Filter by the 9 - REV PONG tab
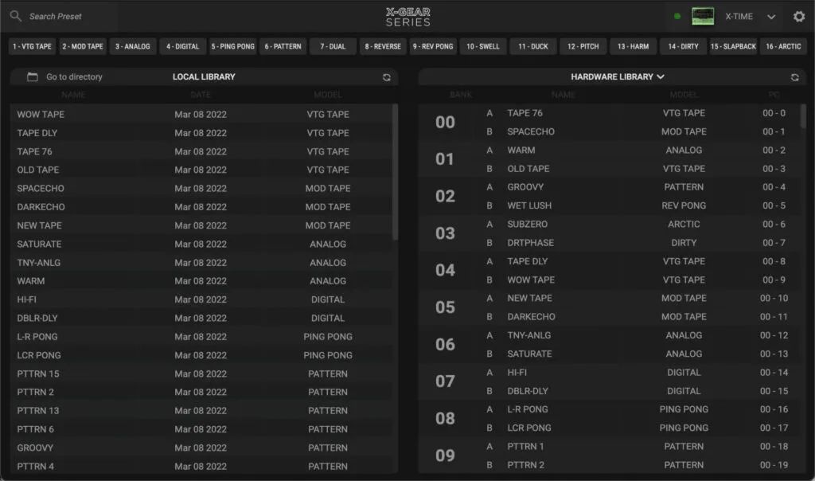This screenshot has width=815, height=481. click(433, 47)
